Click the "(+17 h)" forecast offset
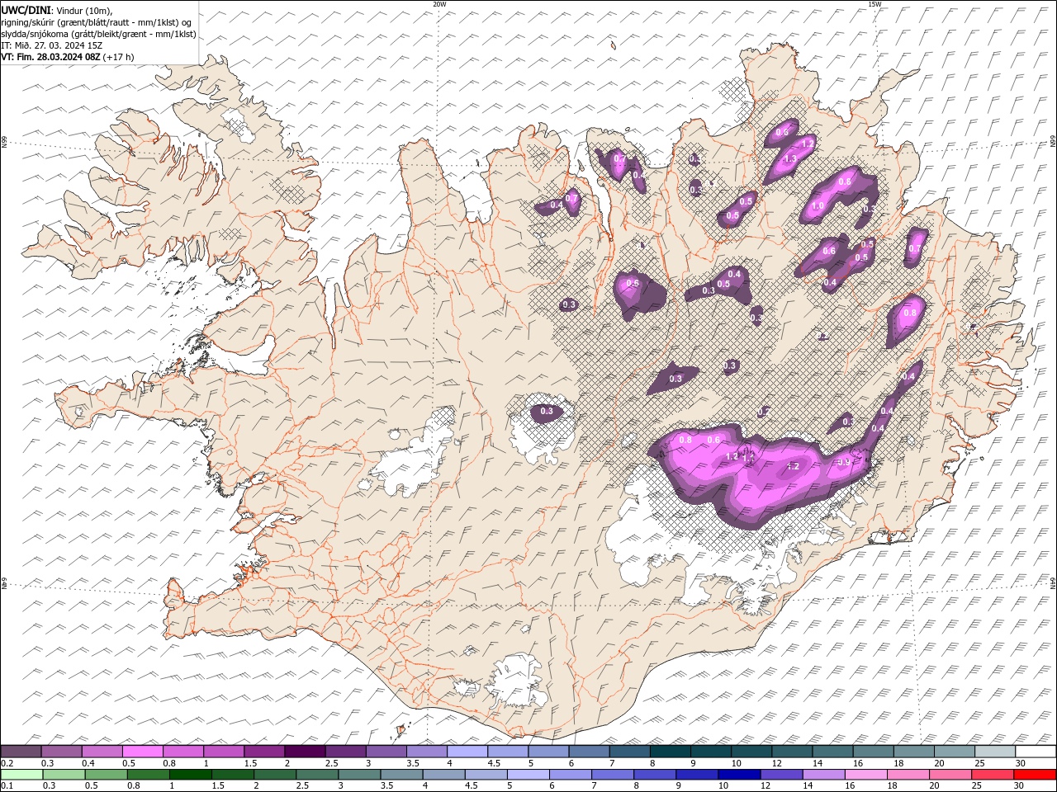 tap(119, 57)
